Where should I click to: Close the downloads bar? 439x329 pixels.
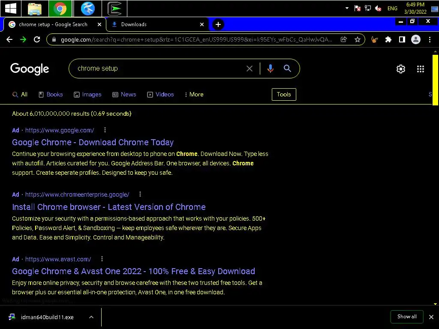click(431, 317)
